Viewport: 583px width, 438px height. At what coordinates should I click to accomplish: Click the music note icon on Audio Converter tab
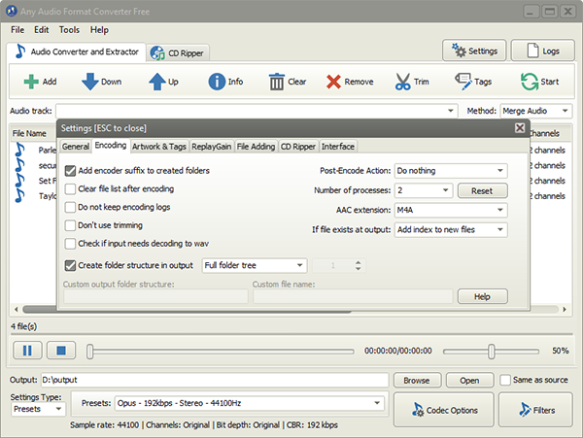point(20,51)
